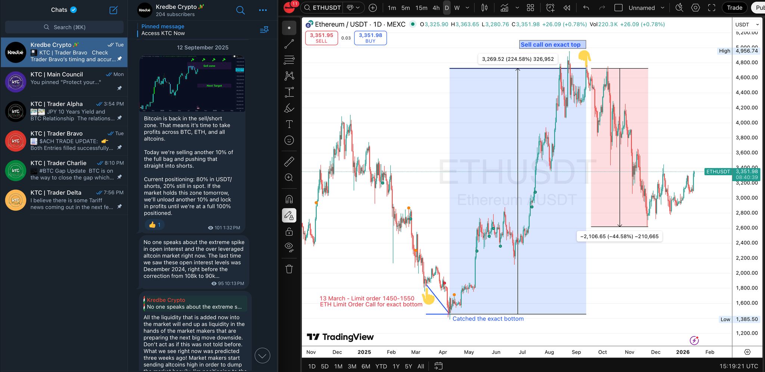Toggle lock on all drawings

click(x=289, y=231)
